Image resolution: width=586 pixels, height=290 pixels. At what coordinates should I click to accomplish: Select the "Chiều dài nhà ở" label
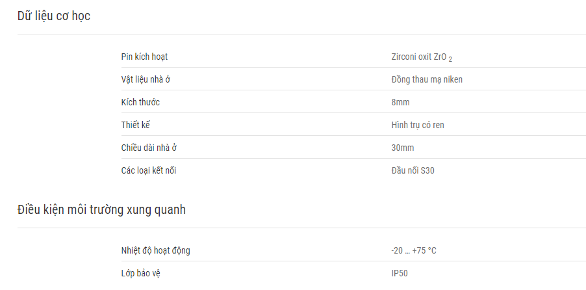[x=149, y=148]
